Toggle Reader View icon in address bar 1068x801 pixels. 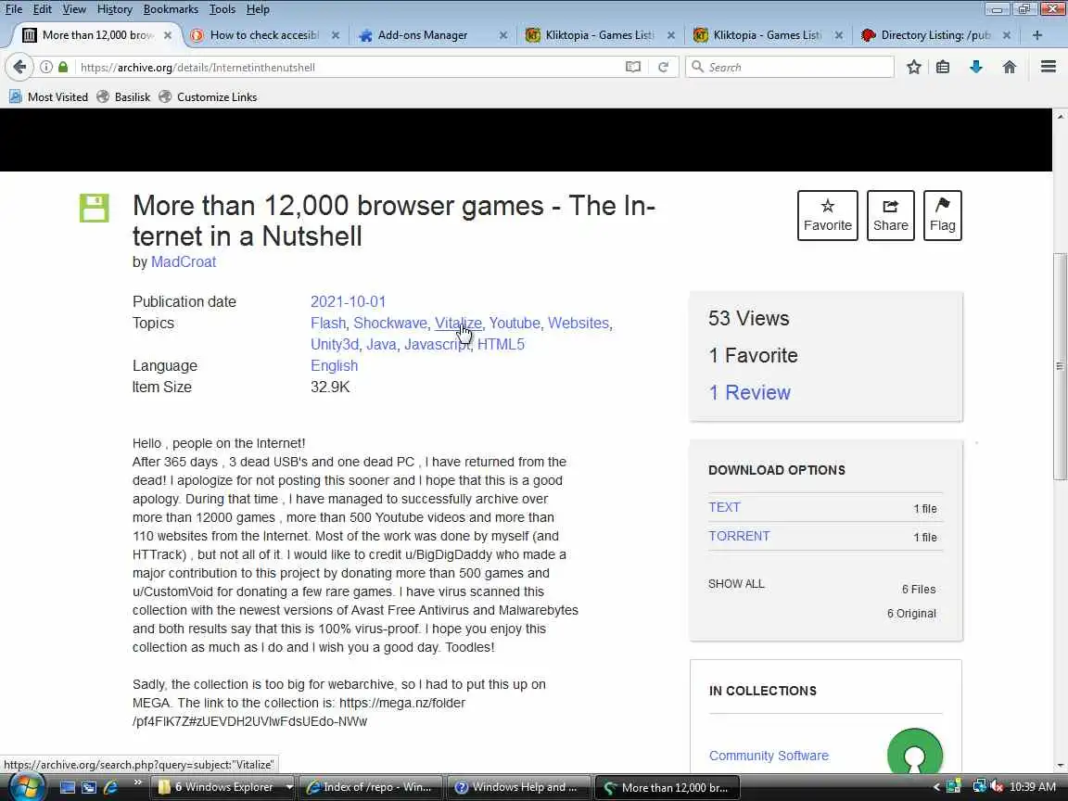(x=633, y=67)
